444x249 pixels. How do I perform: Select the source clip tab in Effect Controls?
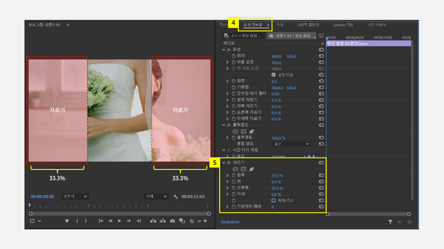[243, 35]
